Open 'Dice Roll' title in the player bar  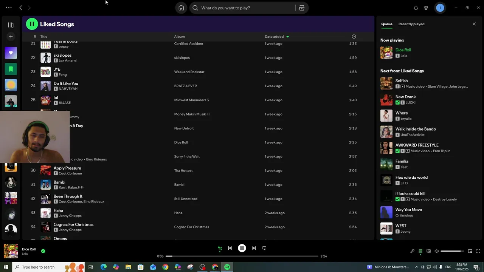coord(29,249)
